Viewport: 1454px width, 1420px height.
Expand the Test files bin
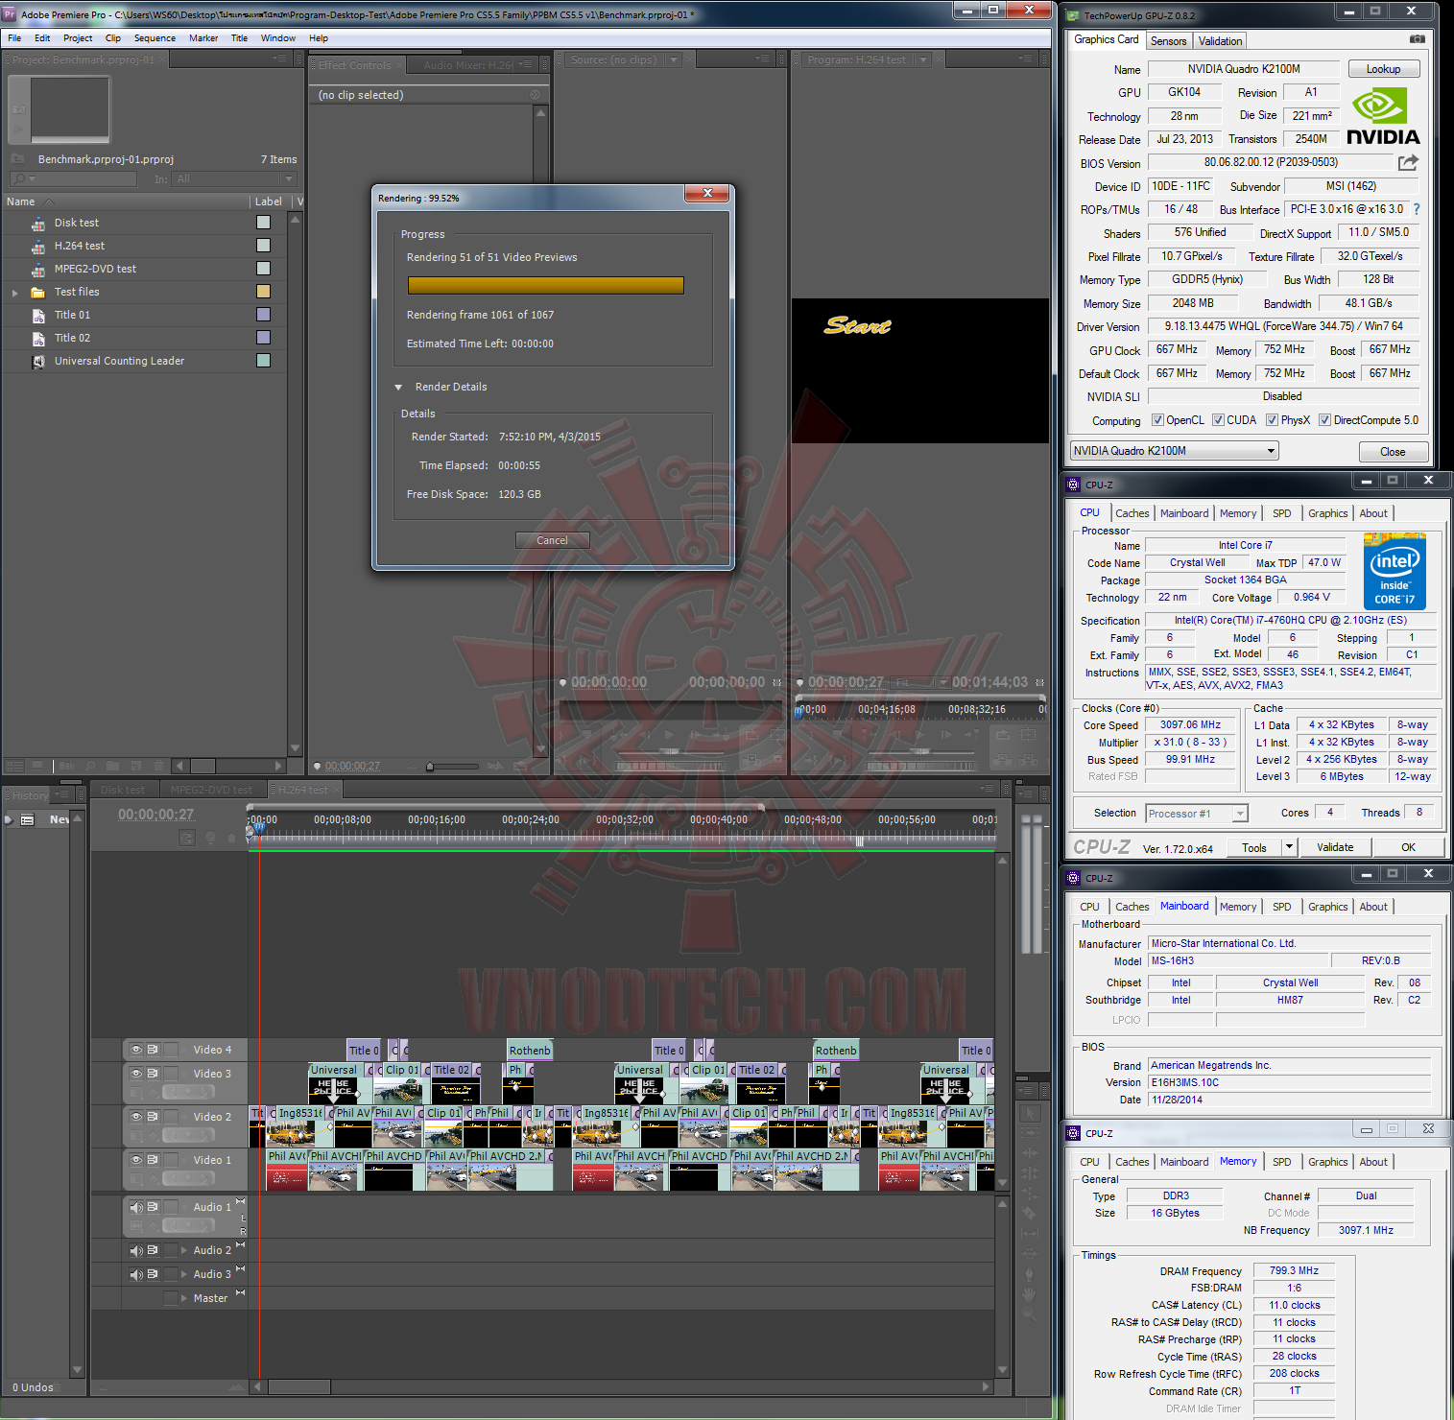tap(14, 292)
